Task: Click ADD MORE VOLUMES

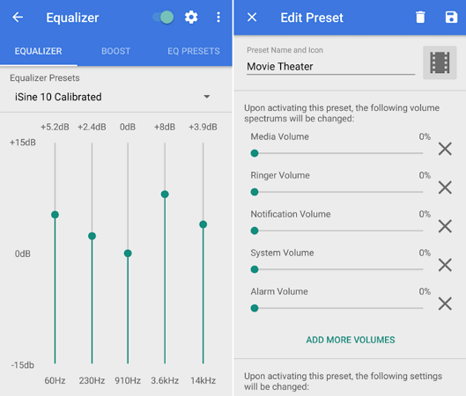Action: pyautogui.click(x=351, y=340)
